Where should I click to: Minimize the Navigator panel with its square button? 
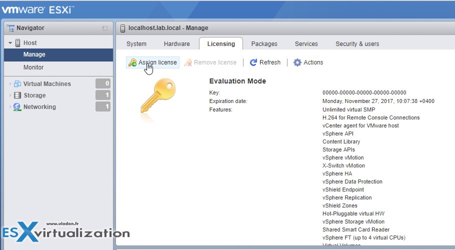pos(105,28)
